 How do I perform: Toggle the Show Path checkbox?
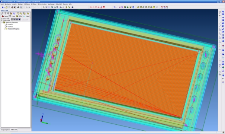coord(2,19)
